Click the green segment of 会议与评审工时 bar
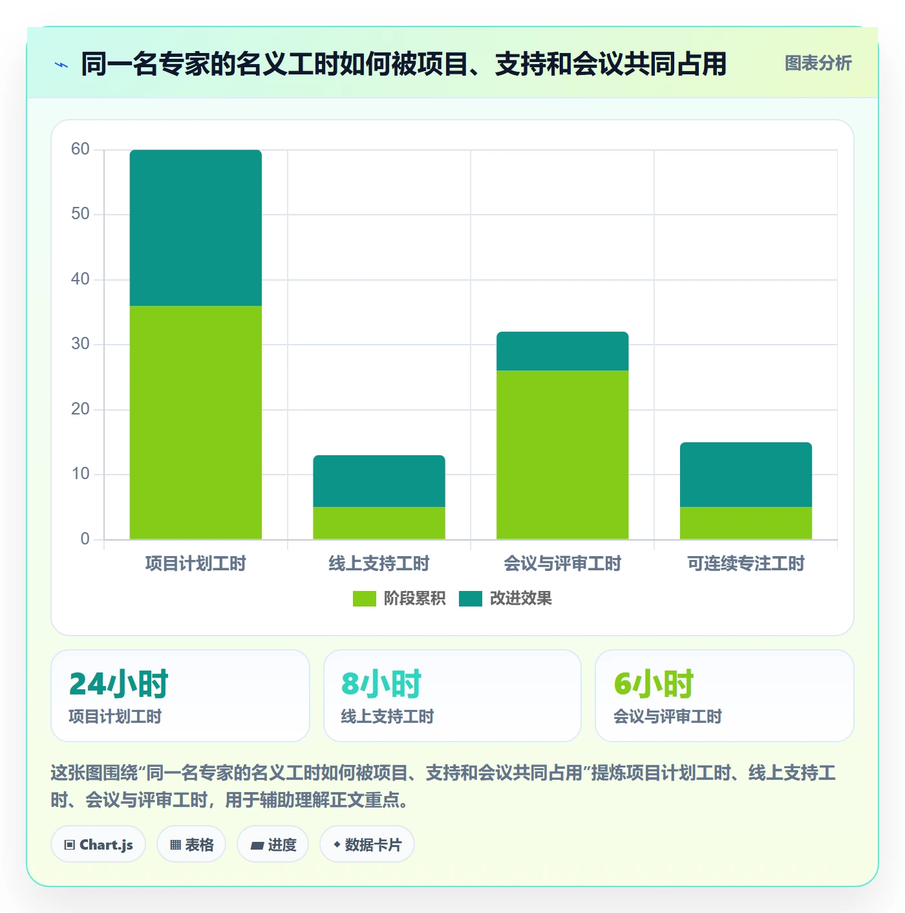Screen dimensions: 905x913 pos(562,455)
